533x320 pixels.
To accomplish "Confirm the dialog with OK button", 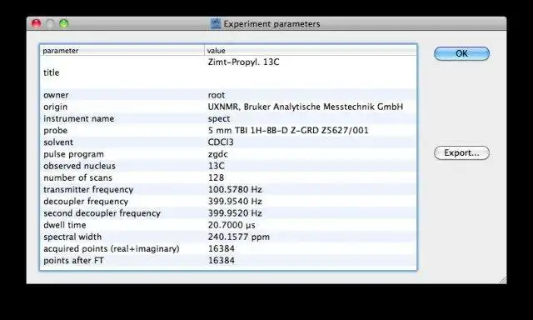I will [x=461, y=53].
